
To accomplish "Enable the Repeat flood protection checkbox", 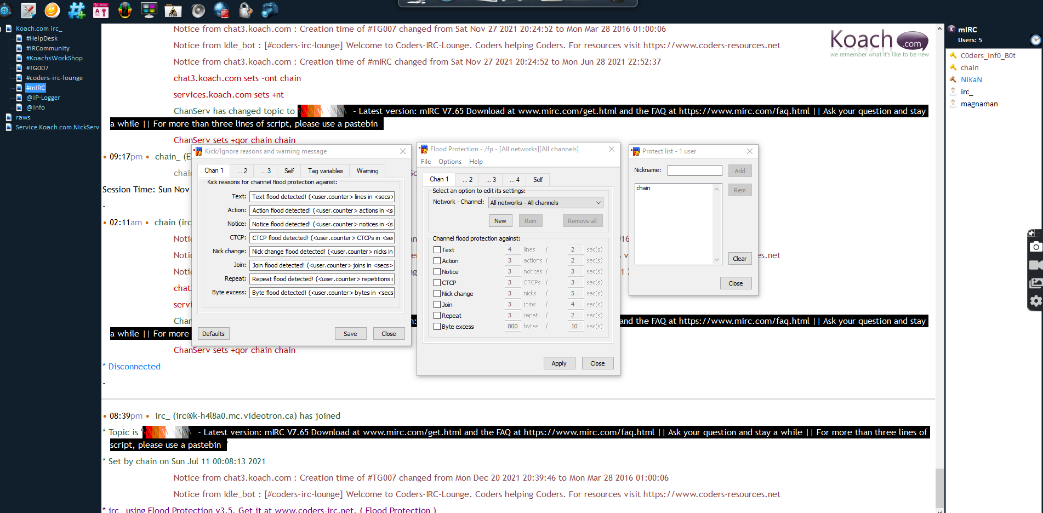I will [x=437, y=315].
